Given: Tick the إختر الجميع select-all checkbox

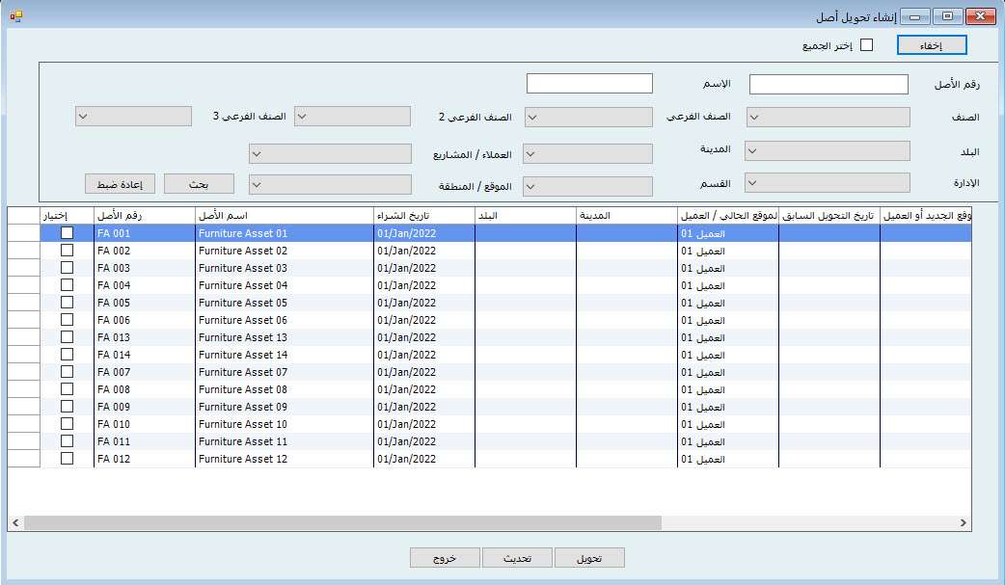Looking at the screenshot, I should [x=866, y=45].
